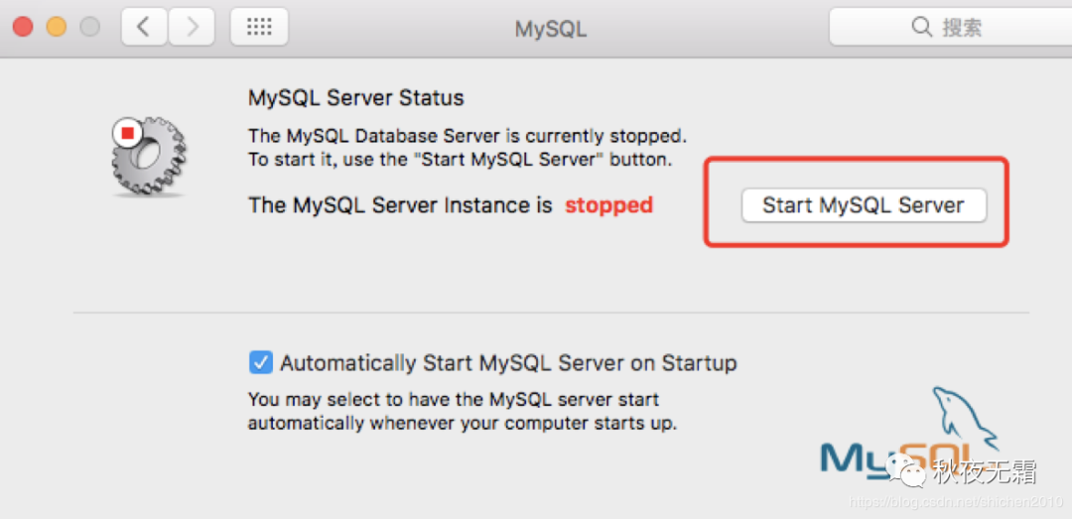Screen dimensions: 1072x519
Task: Click the red stop badge on gear
Action: pyautogui.click(x=127, y=131)
